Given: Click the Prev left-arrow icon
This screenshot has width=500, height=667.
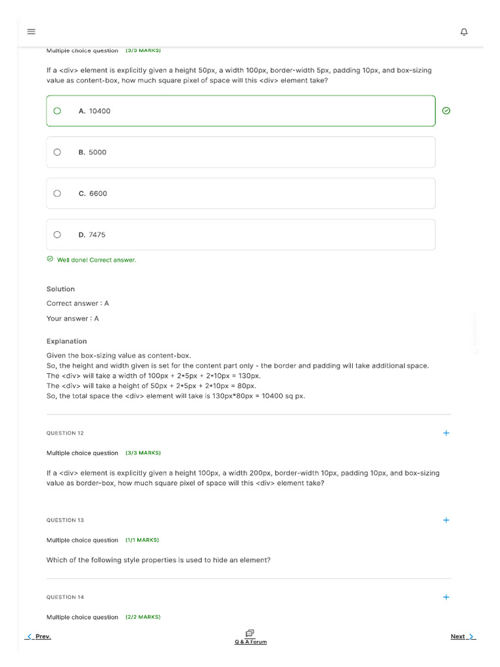Looking at the screenshot, I should [x=29, y=636].
